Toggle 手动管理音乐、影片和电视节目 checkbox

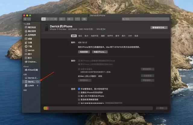pos(79,89)
